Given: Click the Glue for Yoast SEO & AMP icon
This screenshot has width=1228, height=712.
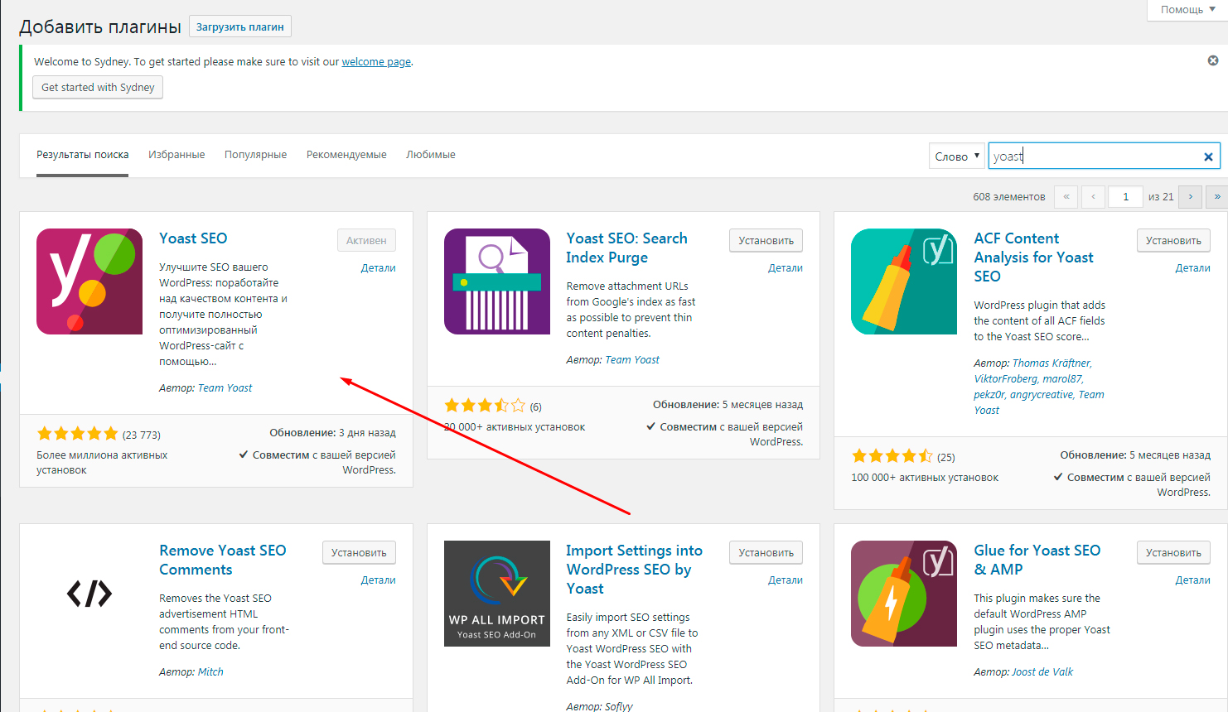Looking at the screenshot, I should point(904,594).
